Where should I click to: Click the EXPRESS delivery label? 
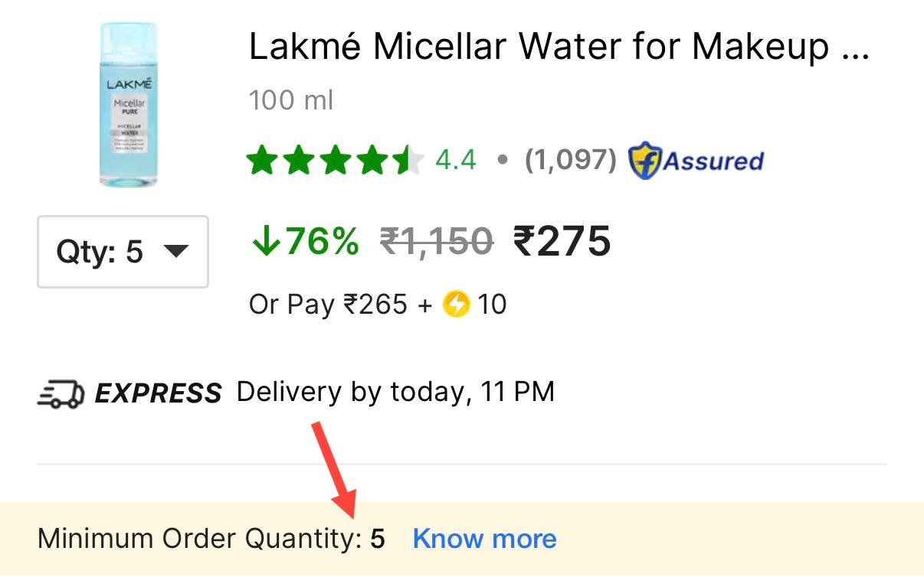[158, 393]
